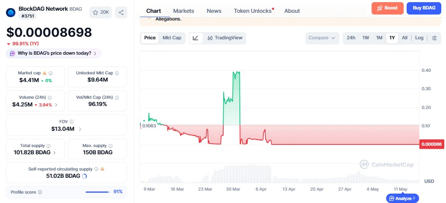Screen dimensions: 446x203
Task: Toggle Mkt Cap chart mode
Action: coord(172,38)
